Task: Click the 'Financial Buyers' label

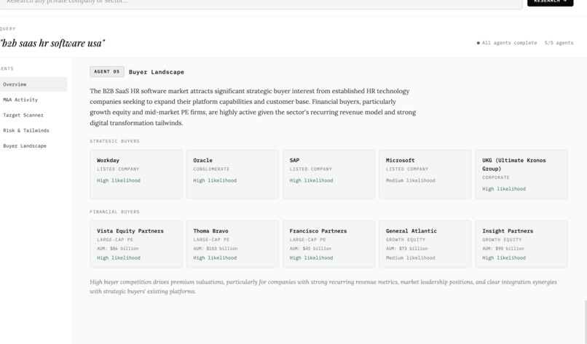Action: 114,212
